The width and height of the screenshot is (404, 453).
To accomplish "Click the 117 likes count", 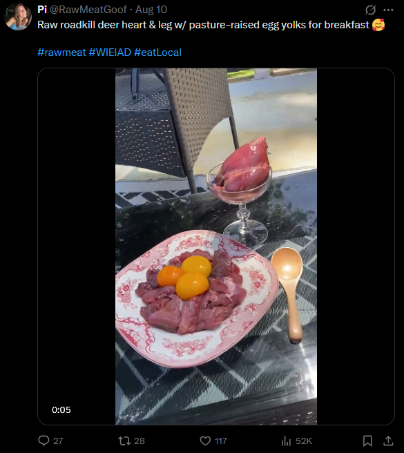I will click(221, 441).
